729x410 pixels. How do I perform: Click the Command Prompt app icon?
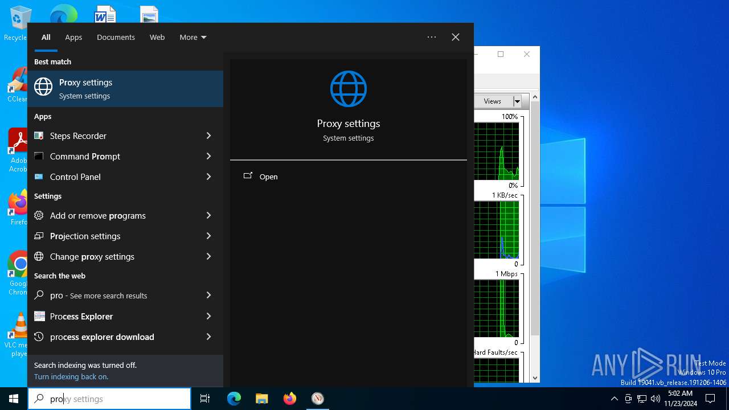pos(39,156)
